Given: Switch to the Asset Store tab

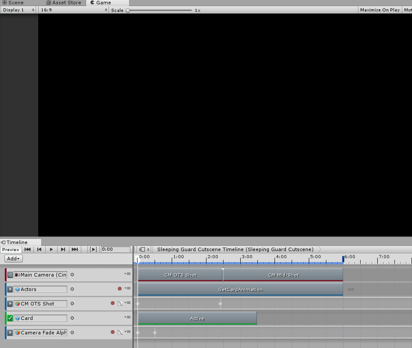Looking at the screenshot, I should tap(64, 3).
